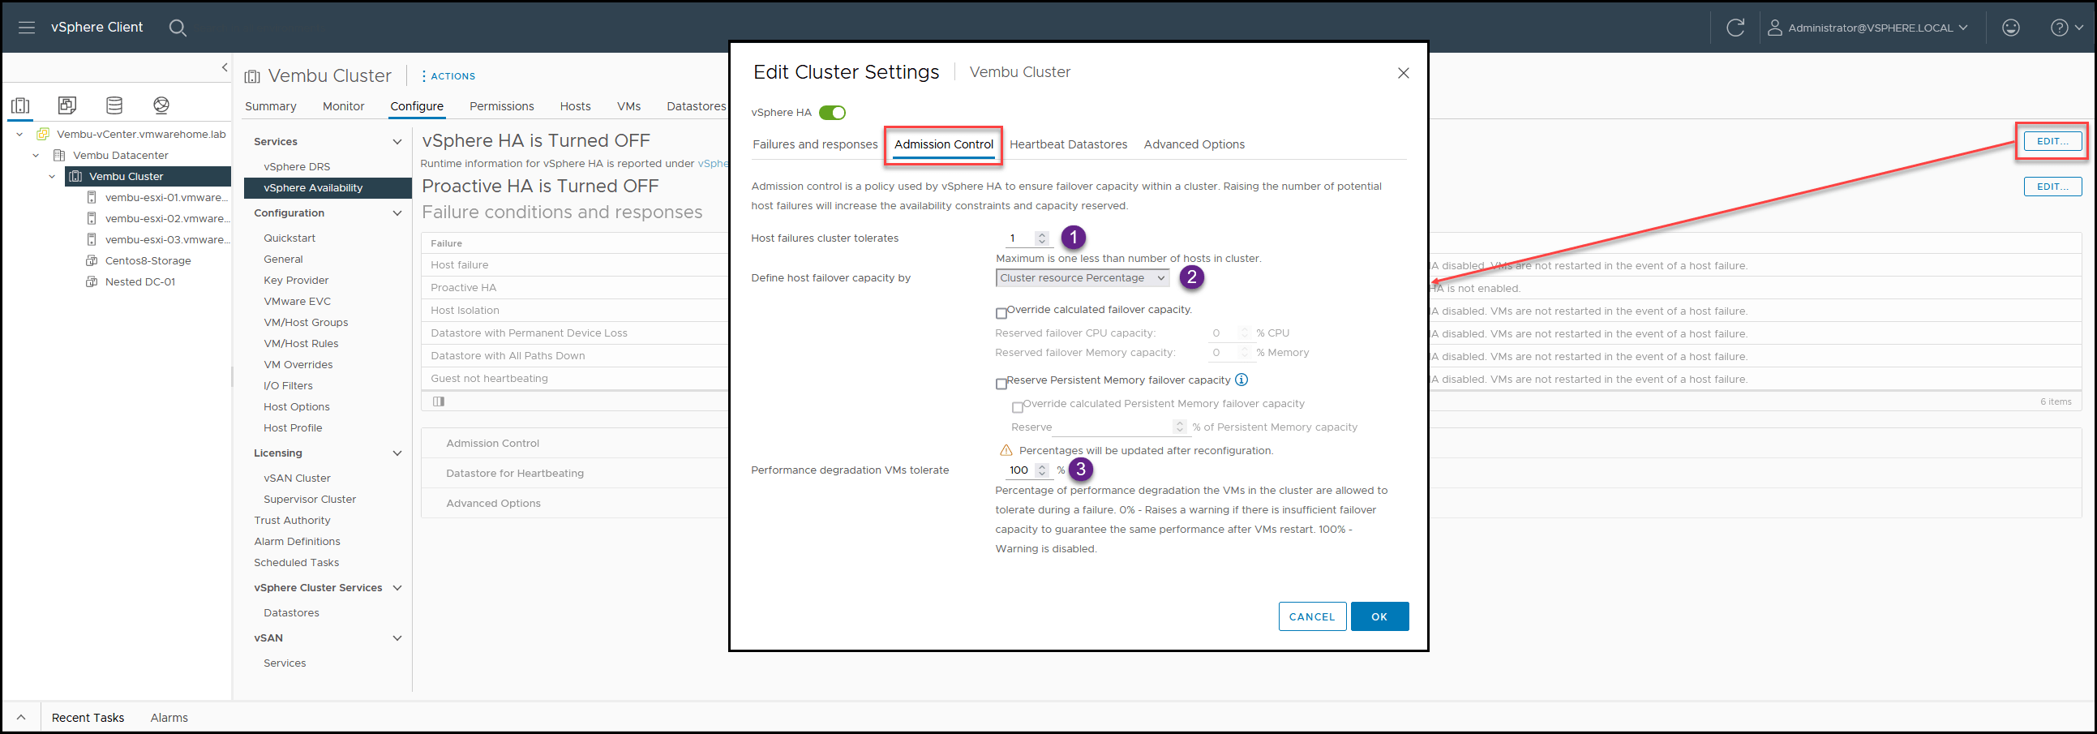Open the feedback smiley icon
This screenshot has height=734, width=2097.
[2011, 28]
